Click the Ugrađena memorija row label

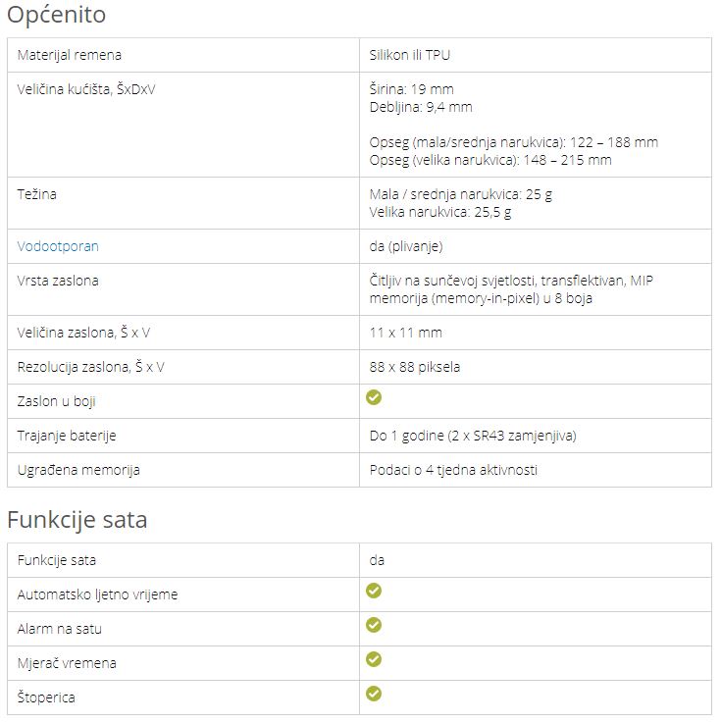(78, 470)
